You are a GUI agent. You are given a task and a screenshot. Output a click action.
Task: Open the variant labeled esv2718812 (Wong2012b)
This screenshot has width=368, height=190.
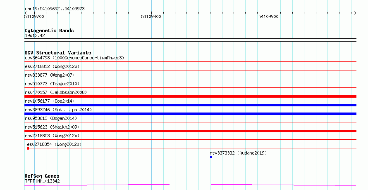52,66
